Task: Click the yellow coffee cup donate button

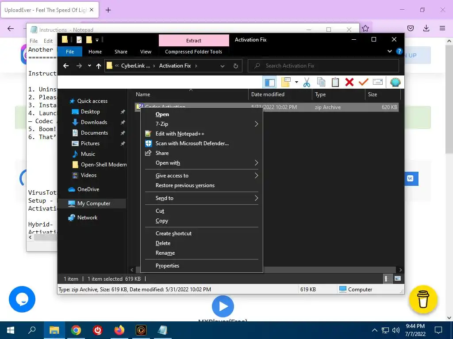Action: [x=423, y=299]
